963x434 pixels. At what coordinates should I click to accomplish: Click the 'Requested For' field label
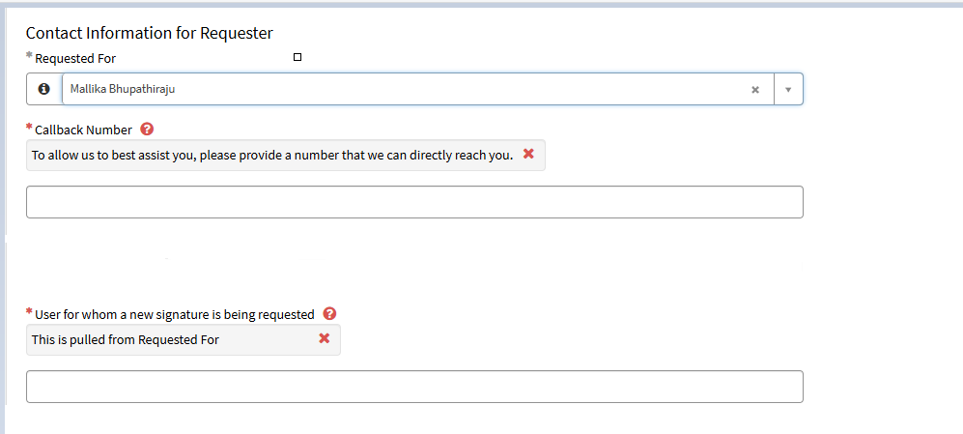(75, 58)
